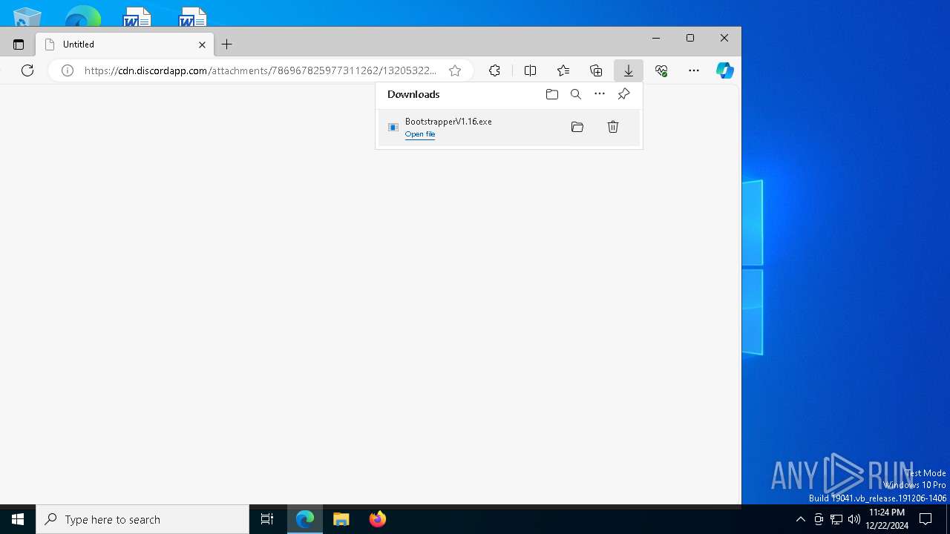950x534 pixels.
Task: Click BootstrapperV1.16.exe file name
Action: (448, 122)
